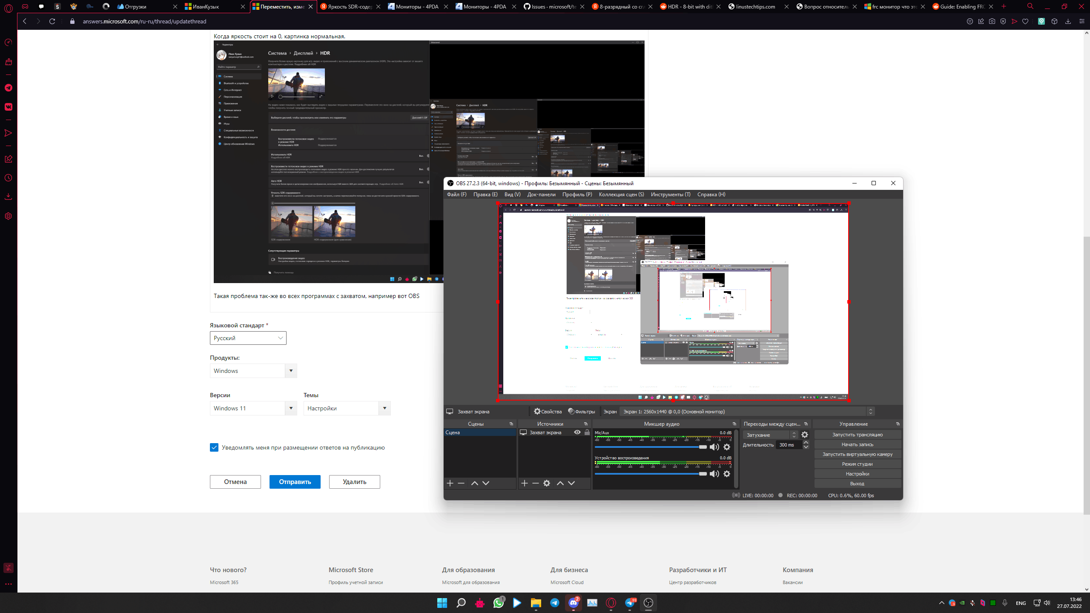Show hidden system tray icons
The image size is (1090, 613).
(x=941, y=603)
